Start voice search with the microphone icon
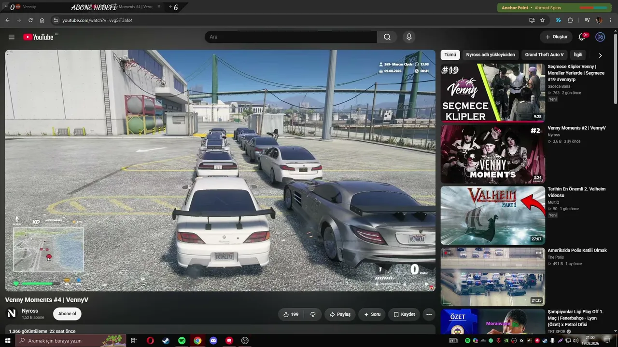This screenshot has width=618, height=347. coord(409,37)
